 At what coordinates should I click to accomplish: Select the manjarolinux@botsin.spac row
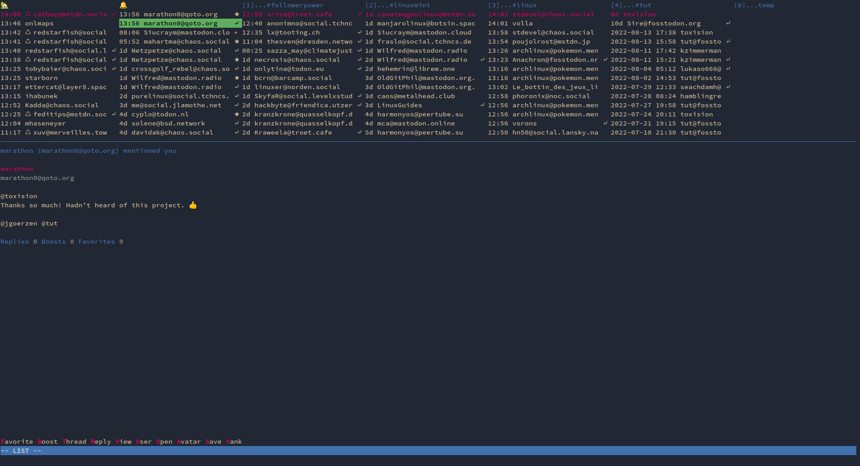click(425, 23)
